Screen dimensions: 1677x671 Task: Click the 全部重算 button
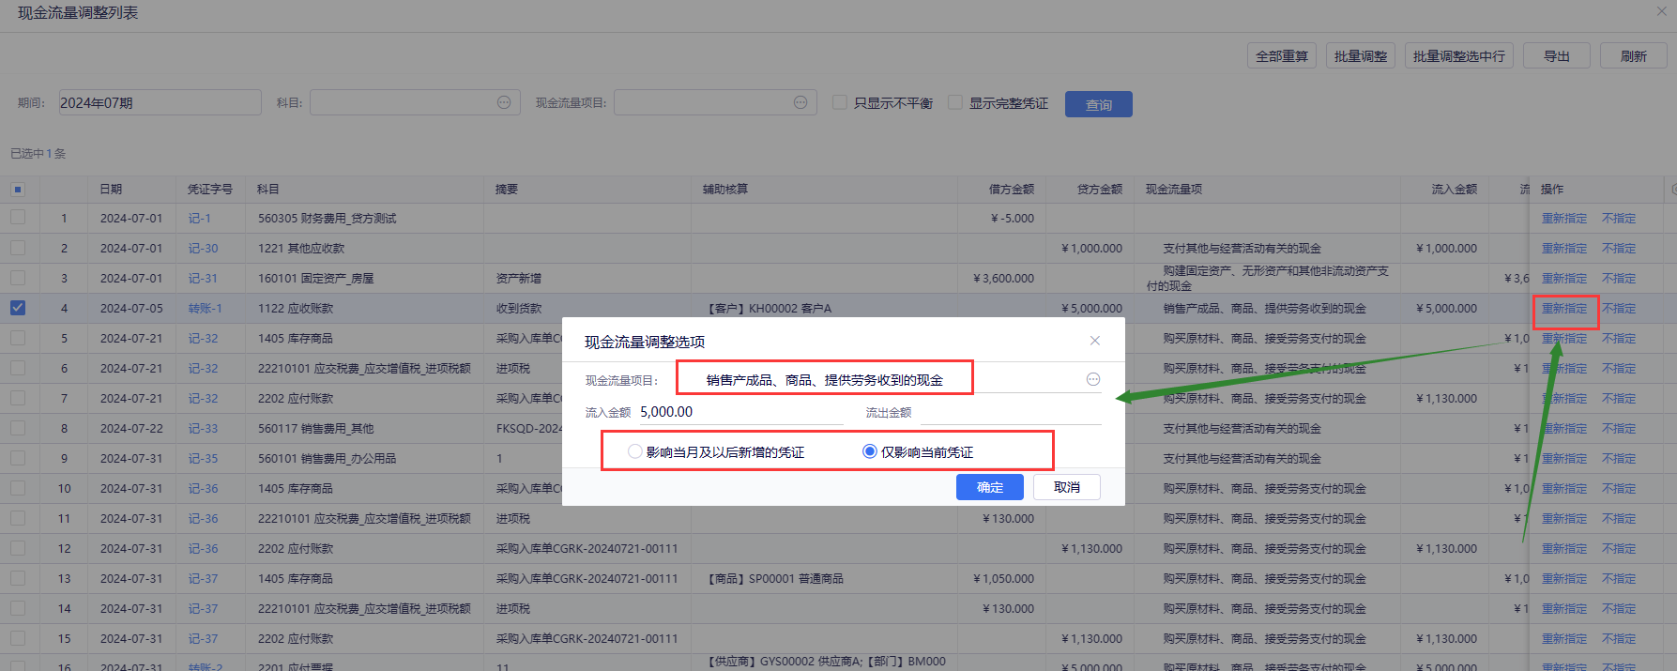coord(1281,56)
